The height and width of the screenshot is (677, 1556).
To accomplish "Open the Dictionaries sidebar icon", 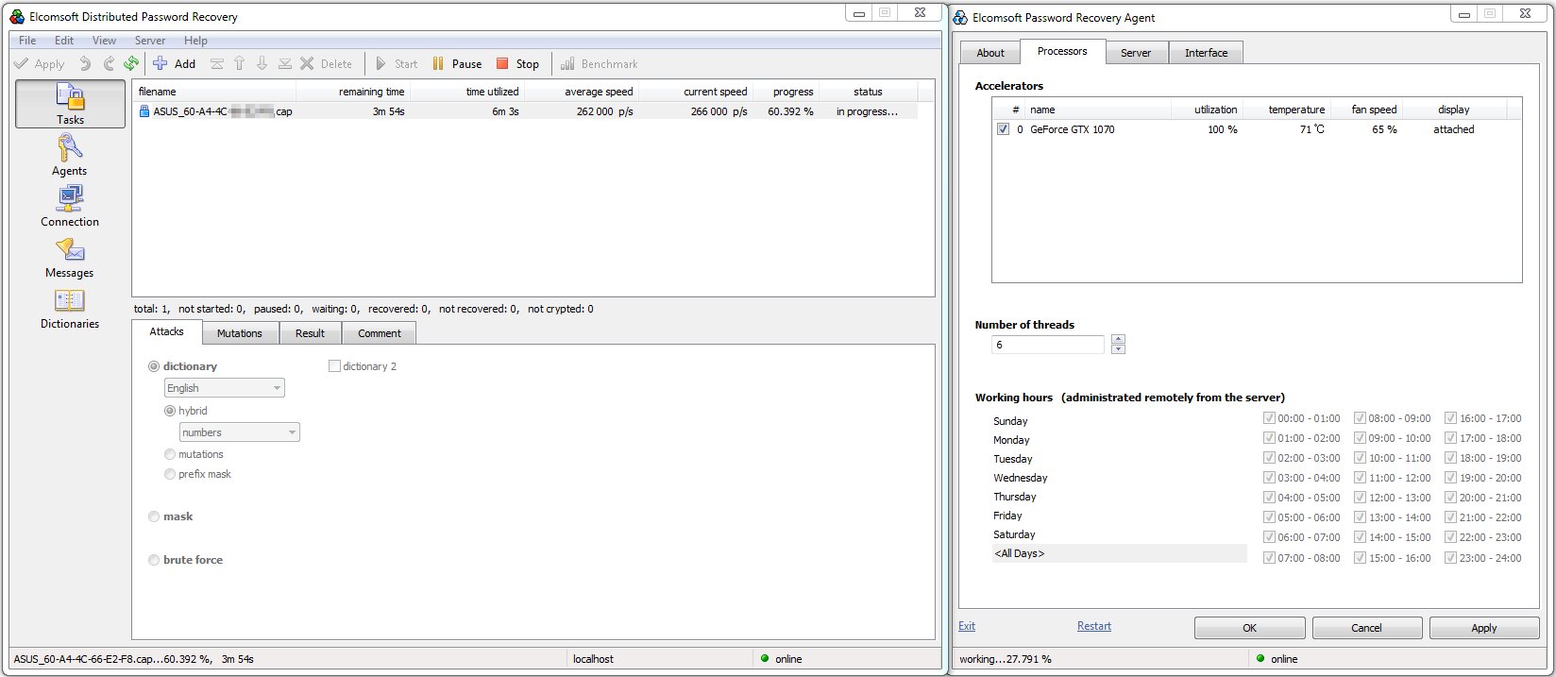I will tap(70, 308).
